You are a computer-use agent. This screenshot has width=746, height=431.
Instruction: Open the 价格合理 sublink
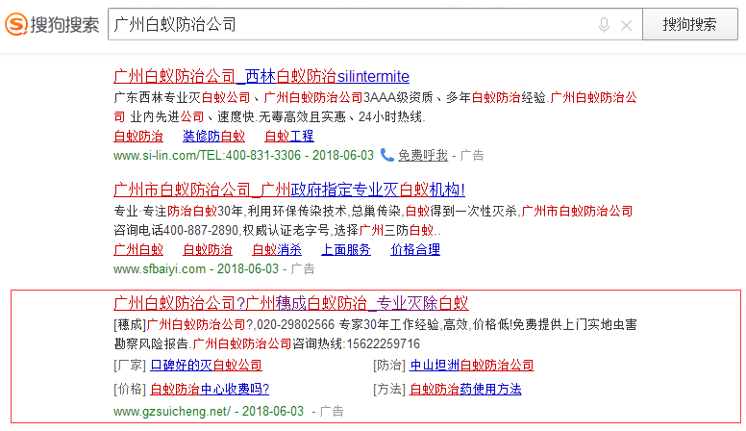point(415,249)
